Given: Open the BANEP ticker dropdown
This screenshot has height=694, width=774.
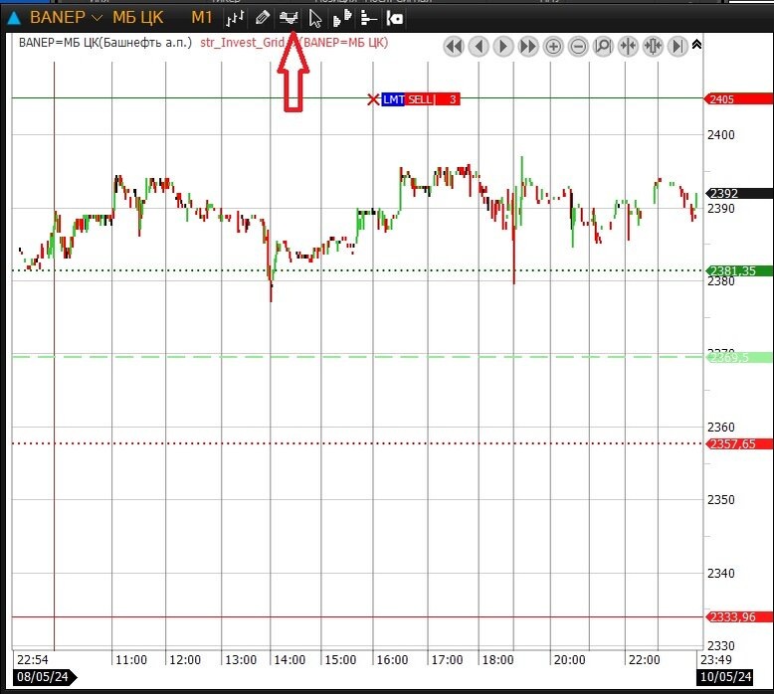Looking at the screenshot, I should point(66,18).
